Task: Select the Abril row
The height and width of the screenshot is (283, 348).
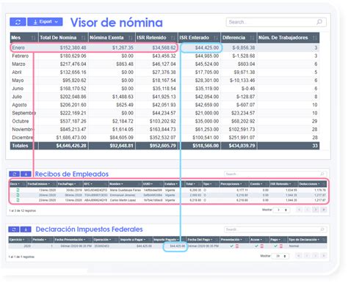Action: pyautogui.click(x=164, y=73)
